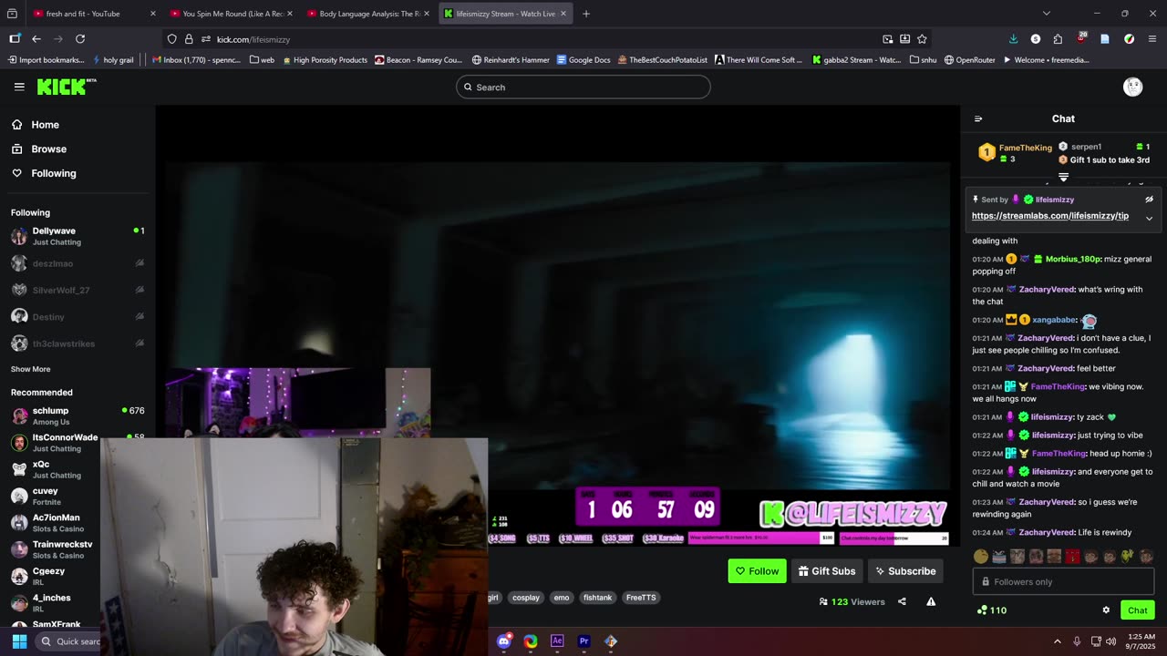Open OpenRouter bookmark
The image size is (1167, 656).
(969, 60)
